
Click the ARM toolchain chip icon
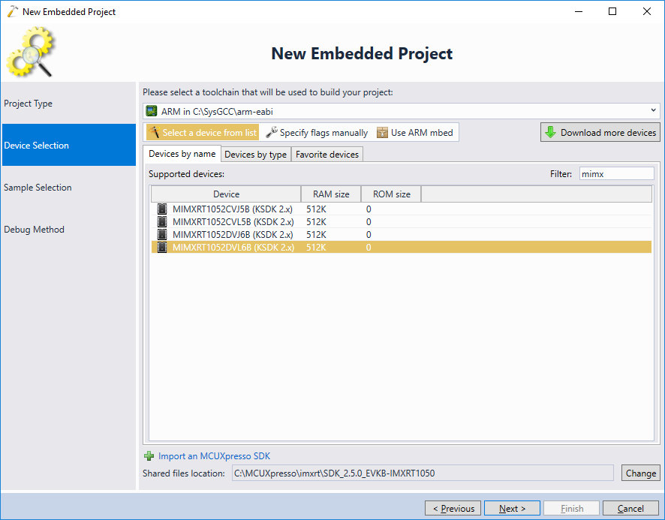coord(152,111)
